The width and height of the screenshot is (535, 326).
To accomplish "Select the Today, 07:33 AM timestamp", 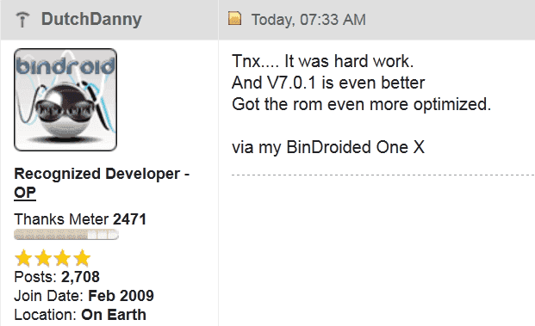I will click(308, 20).
